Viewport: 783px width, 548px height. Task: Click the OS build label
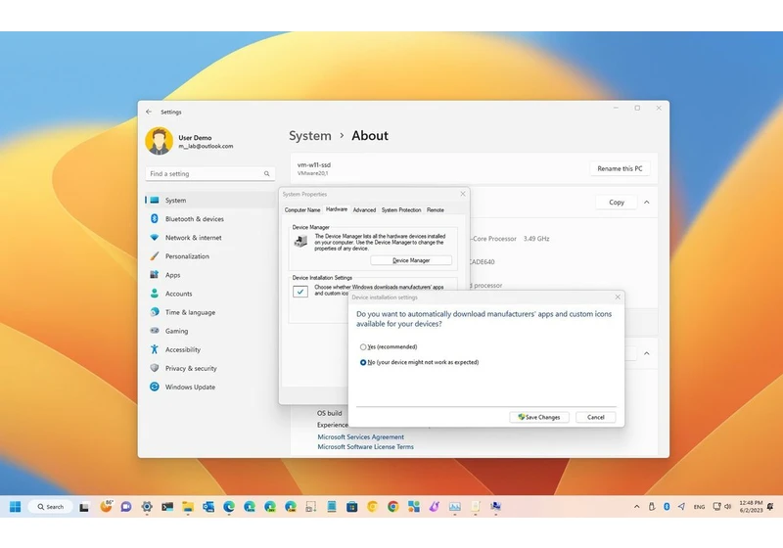[330, 413]
